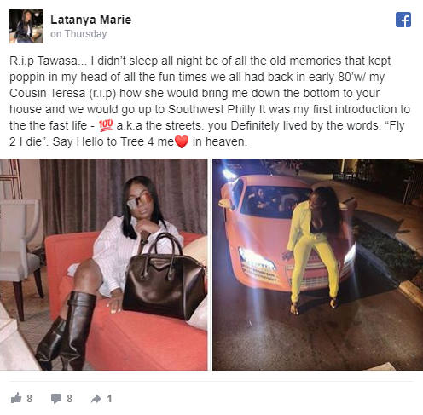Open Latanya Marie's profile picture

coord(26,26)
